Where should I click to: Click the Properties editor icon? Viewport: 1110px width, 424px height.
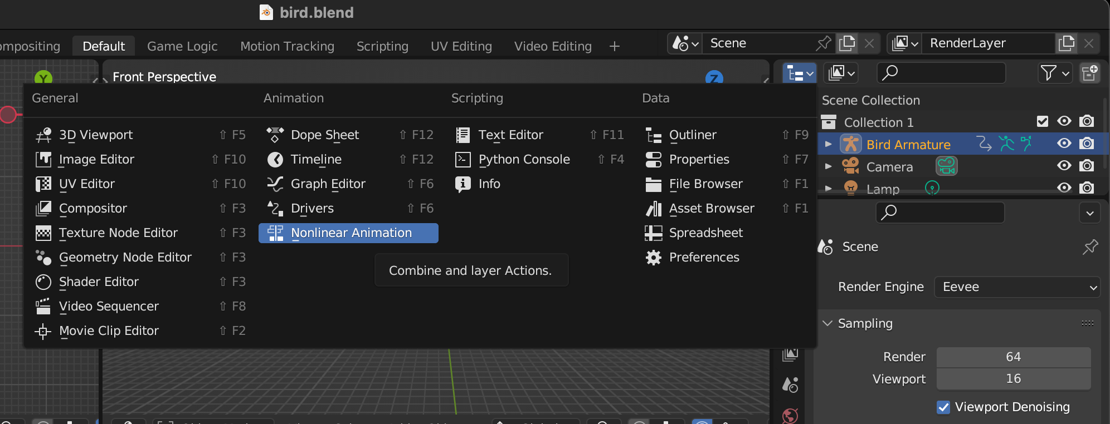(x=654, y=160)
